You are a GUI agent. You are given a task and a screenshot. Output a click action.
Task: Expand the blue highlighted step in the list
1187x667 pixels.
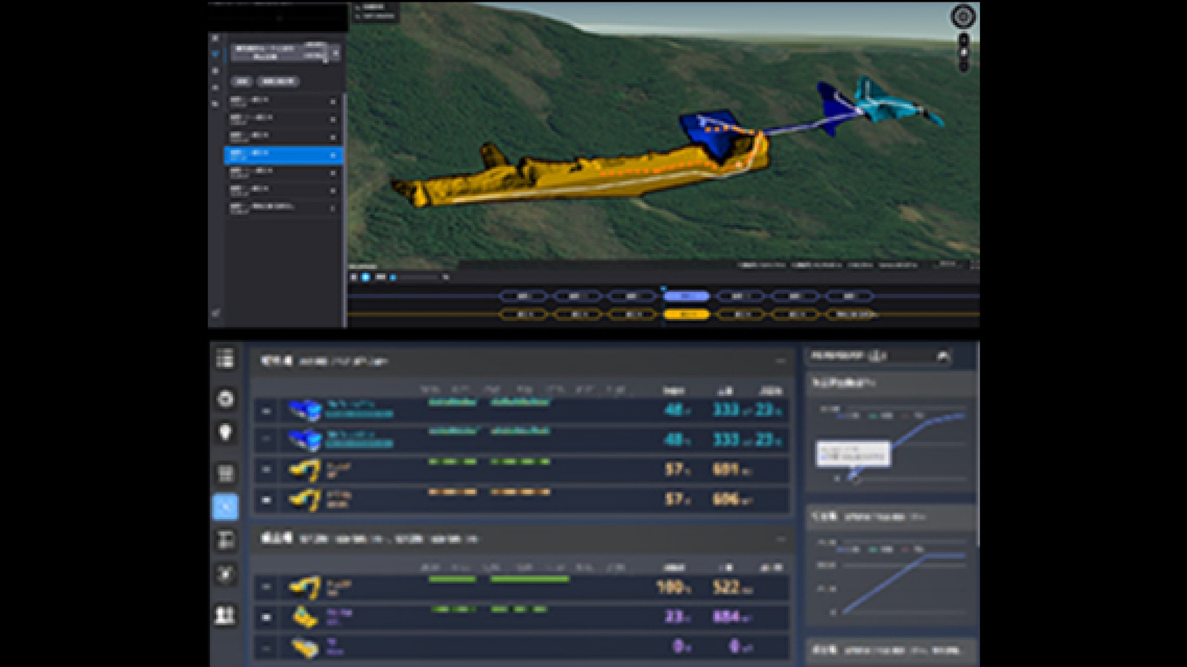click(333, 155)
